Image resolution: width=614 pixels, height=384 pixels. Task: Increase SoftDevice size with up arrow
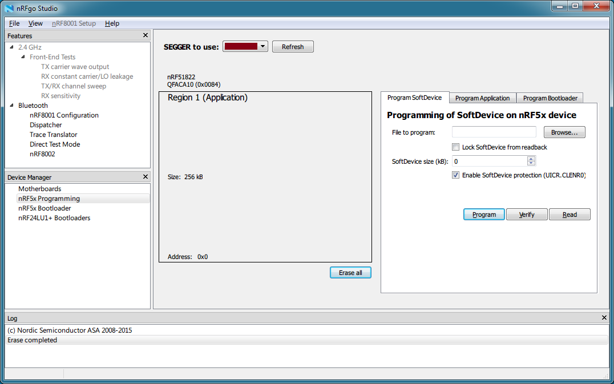tap(531, 159)
